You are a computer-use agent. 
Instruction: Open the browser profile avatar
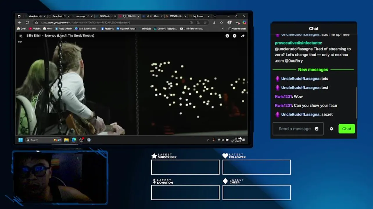click(229, 23)
